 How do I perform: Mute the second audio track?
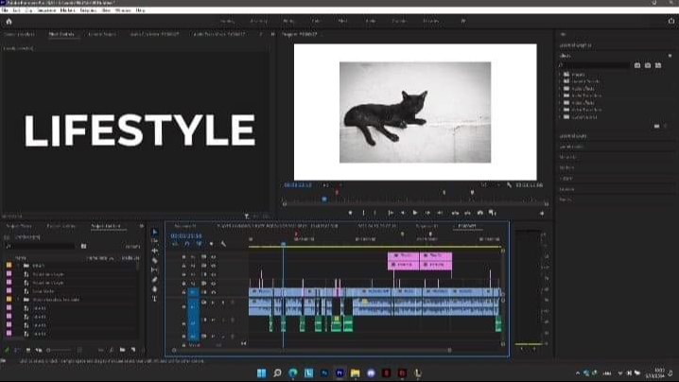(x=213, y=320)
